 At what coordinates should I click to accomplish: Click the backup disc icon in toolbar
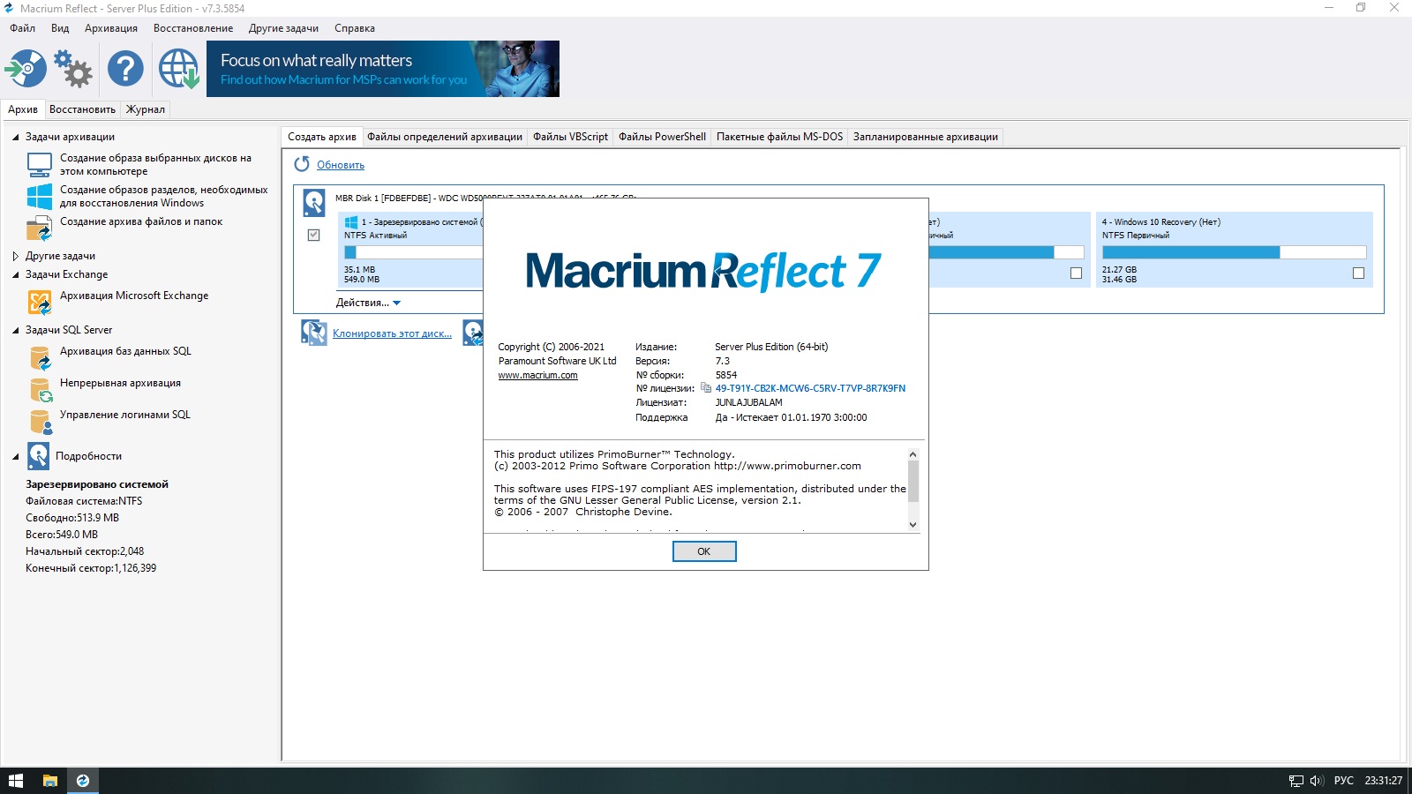[x=26, y=69]
